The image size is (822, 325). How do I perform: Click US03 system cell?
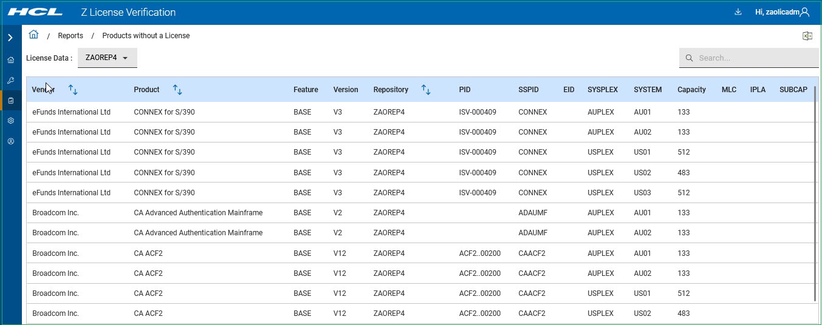tap(642, 193)
